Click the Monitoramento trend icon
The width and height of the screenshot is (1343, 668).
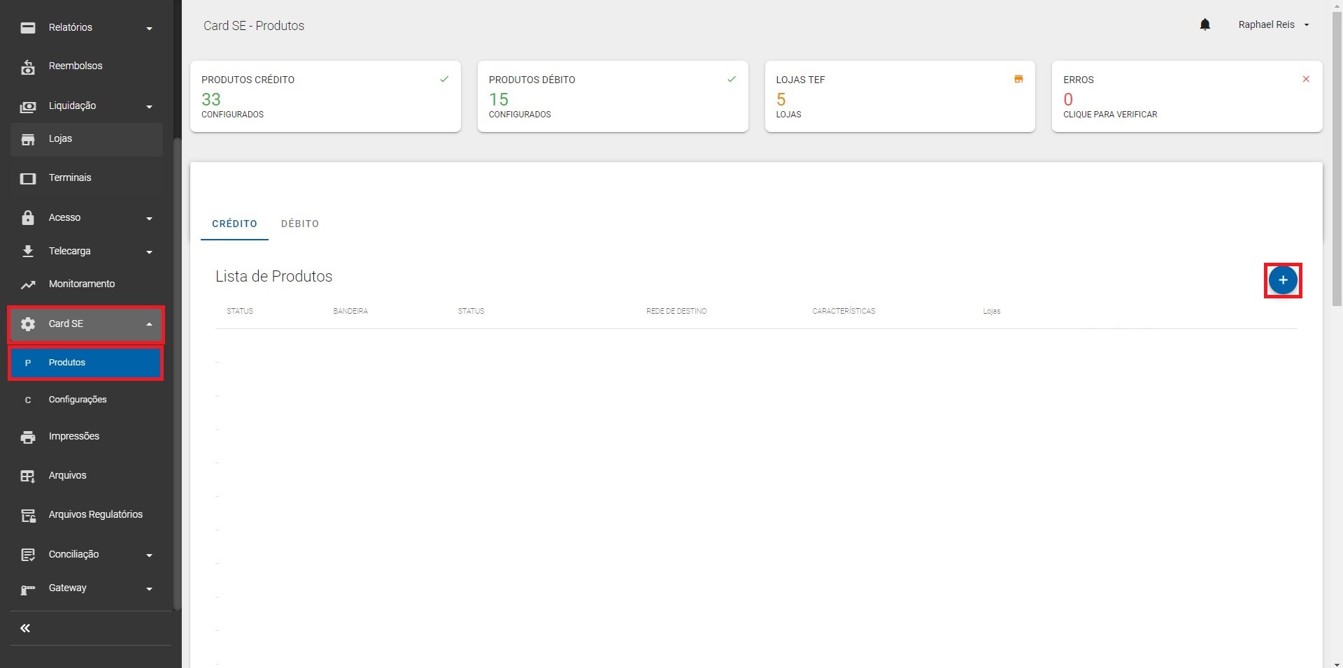(x=28, y=284)
